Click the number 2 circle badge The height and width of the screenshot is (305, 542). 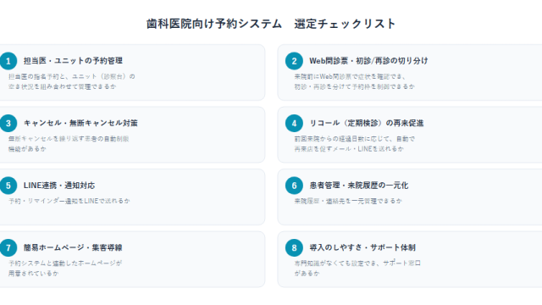coord(294,61)
